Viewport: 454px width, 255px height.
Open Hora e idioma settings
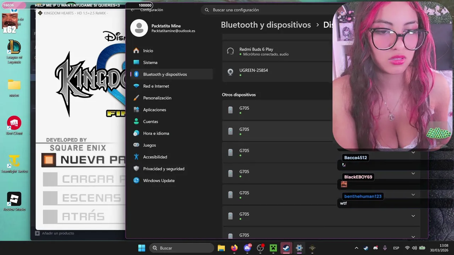pyautogui.click(x=172, y=133)
